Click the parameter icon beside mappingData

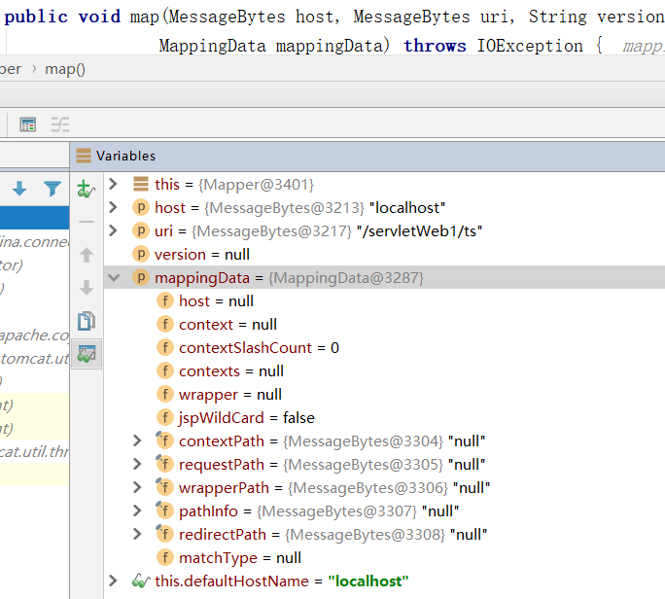[141, 278]
